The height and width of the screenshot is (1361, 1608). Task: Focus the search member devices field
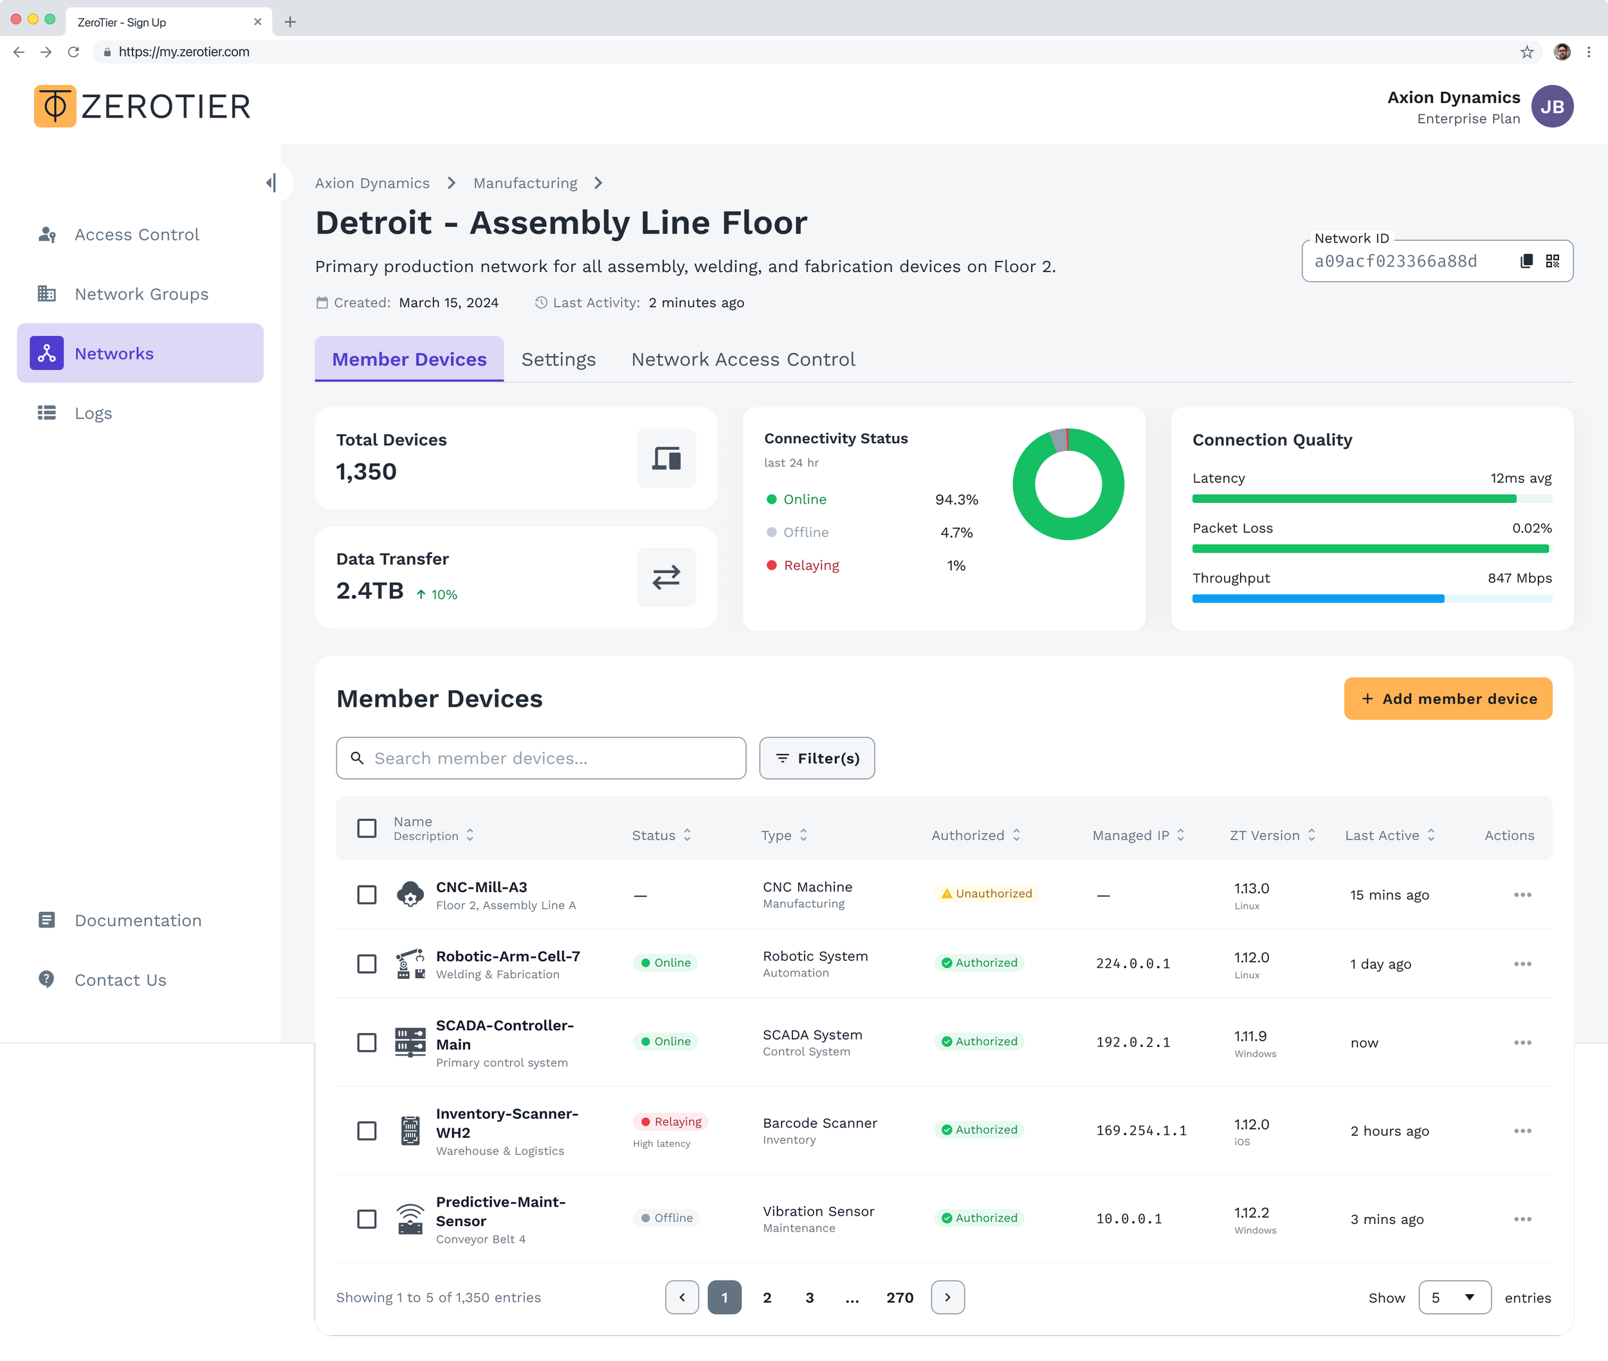coord(540,758)
